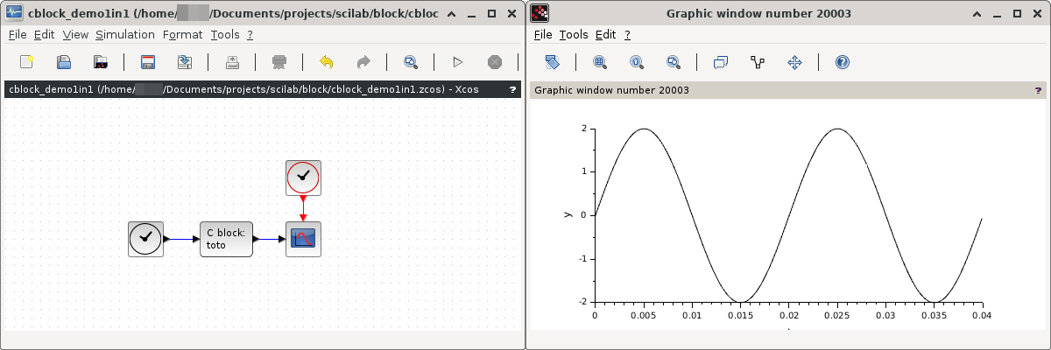1051x350 pixels.
Task: Reset to original view in graphic window
Action: (637, 62)
